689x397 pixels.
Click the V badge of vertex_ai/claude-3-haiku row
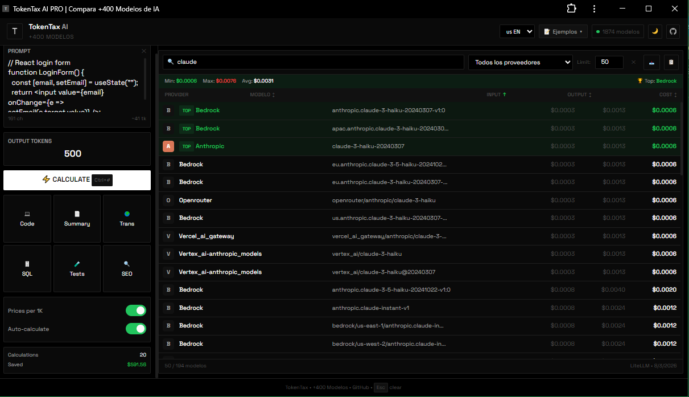tap(168, 254)
